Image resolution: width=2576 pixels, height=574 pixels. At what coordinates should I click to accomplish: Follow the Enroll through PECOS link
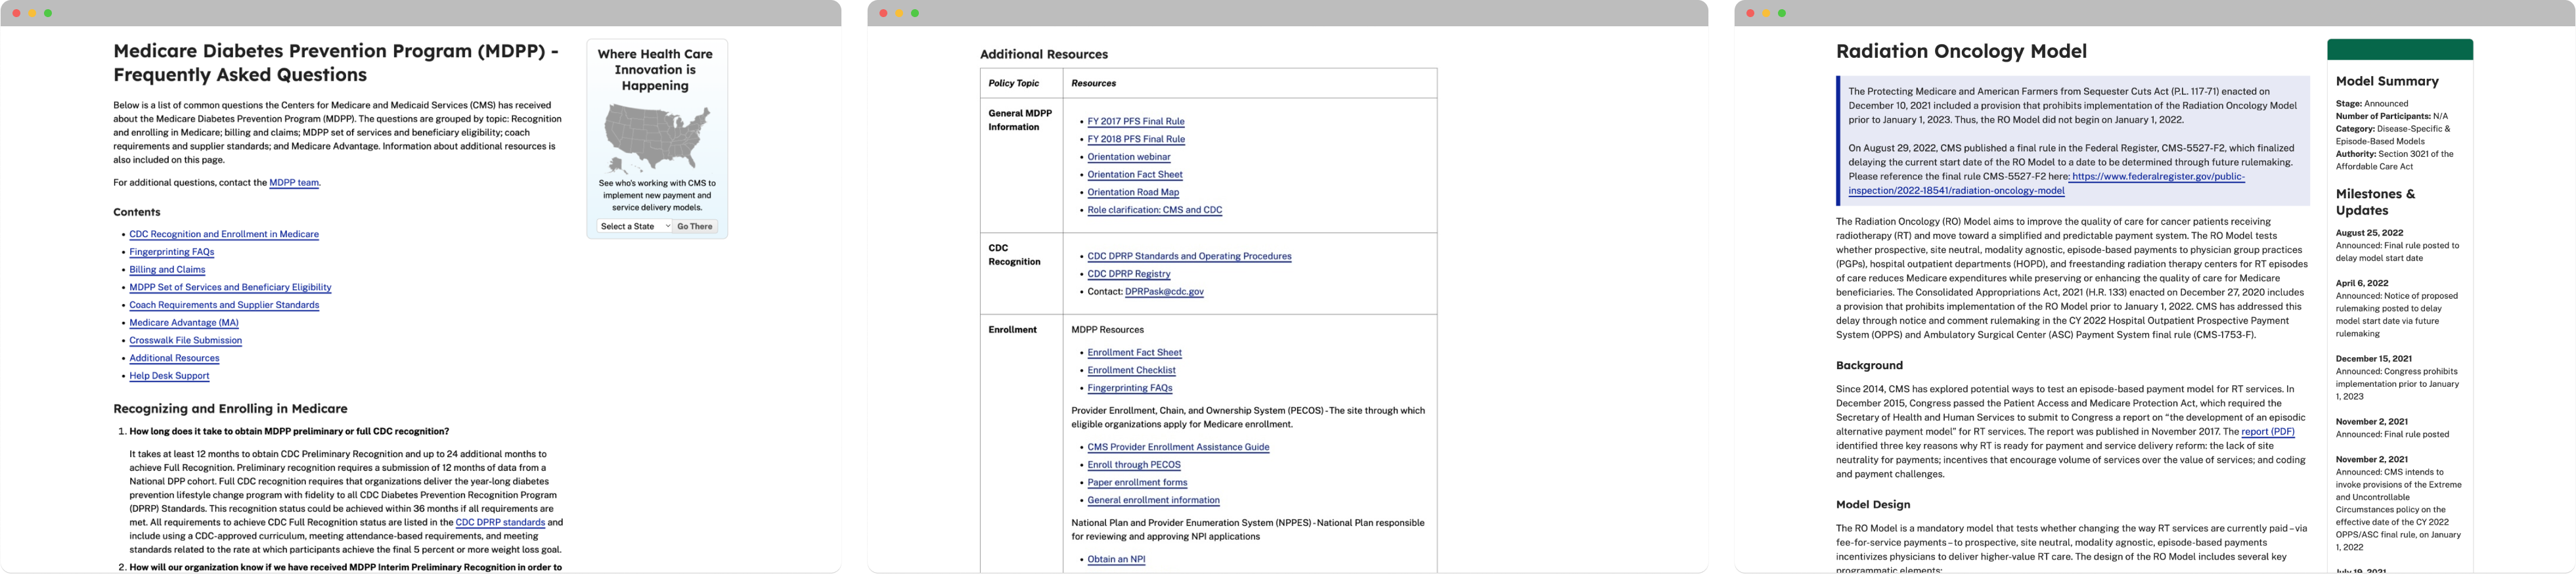pos(1134,465)
